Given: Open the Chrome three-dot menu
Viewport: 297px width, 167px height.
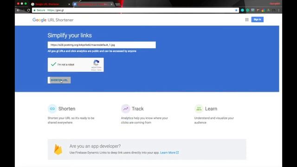Looking at the screenshot, I should pyautogui.click(x=279, y=10).
